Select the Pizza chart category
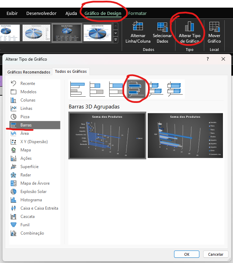Screen dimensions: 233x263 [x=35, y=117]
